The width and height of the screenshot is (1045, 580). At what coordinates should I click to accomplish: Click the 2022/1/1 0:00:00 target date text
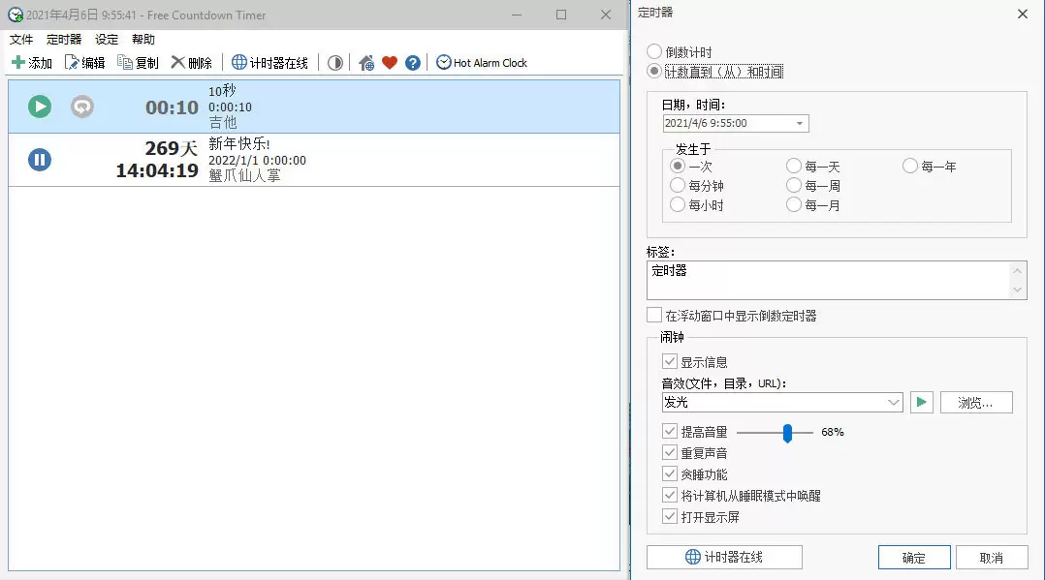tap(257, 161)
